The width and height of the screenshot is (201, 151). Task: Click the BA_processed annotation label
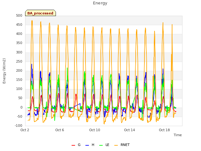[x=41, y=13]
